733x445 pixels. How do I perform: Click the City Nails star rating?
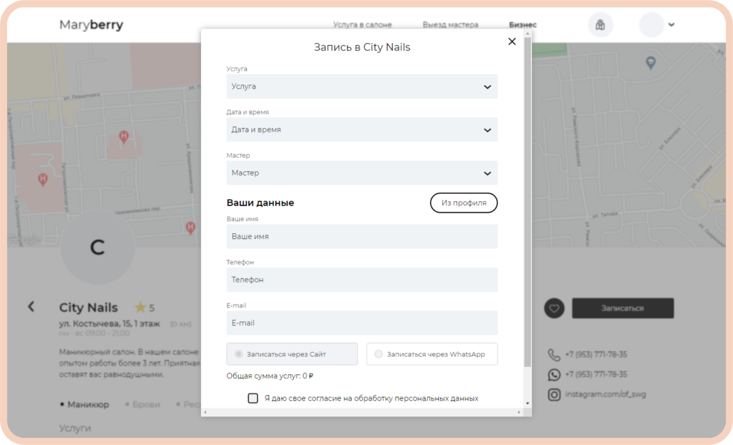(145, 308)
